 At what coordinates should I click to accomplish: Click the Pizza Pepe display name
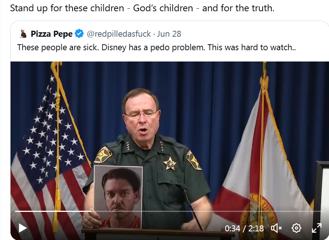point(52,34)
